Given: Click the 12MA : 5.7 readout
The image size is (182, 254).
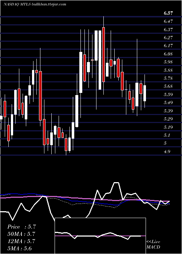Looking at the screenshot, I should pos(21,241).
